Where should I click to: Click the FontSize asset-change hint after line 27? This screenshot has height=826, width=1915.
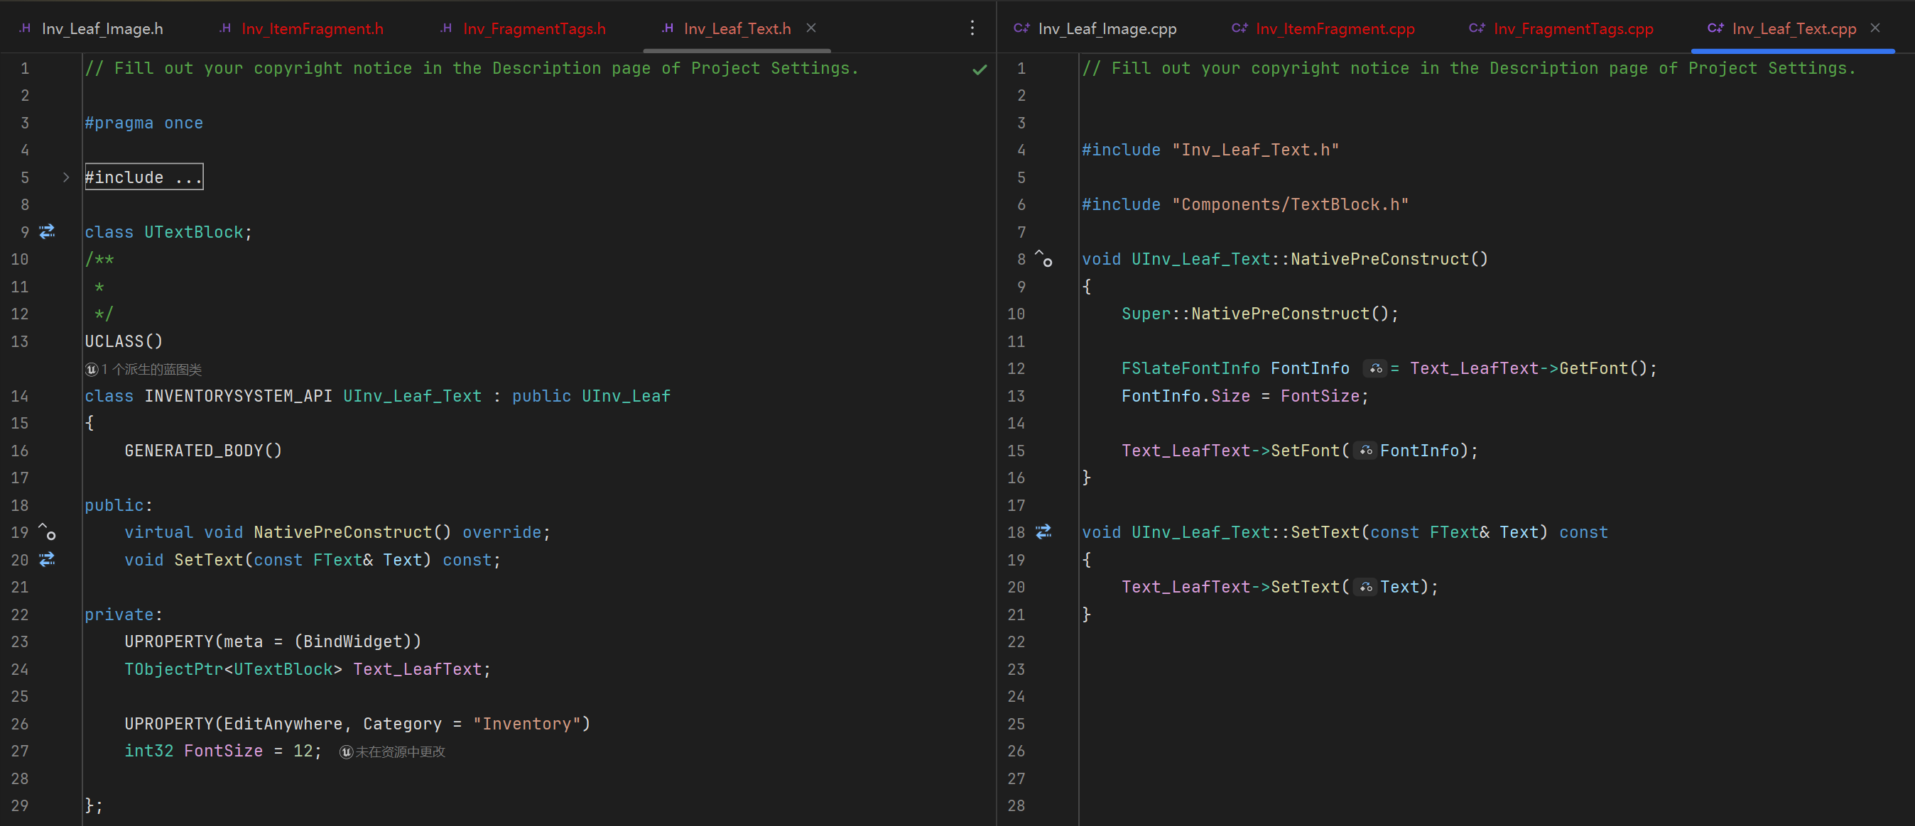point(393,751)
